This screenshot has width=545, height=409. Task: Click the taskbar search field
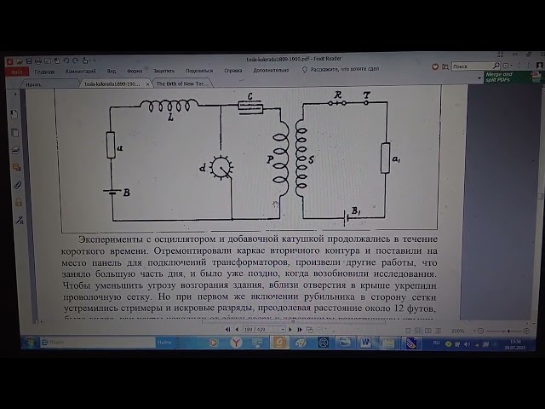point(98,343)
